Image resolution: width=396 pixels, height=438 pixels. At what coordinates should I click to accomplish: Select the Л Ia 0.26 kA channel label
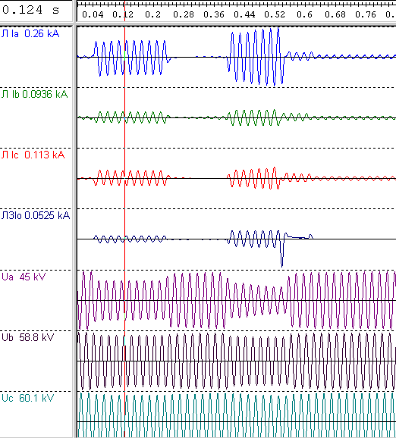tap(30, 34)
